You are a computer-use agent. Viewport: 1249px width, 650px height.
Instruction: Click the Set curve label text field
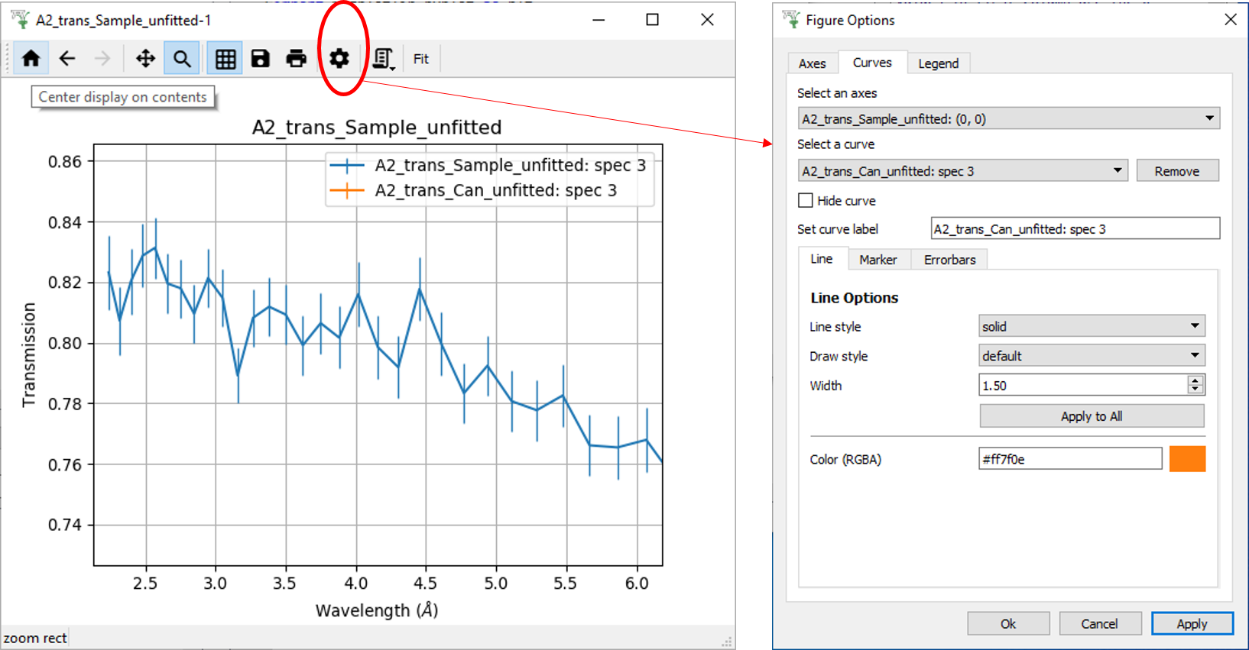click(1074, 229)
